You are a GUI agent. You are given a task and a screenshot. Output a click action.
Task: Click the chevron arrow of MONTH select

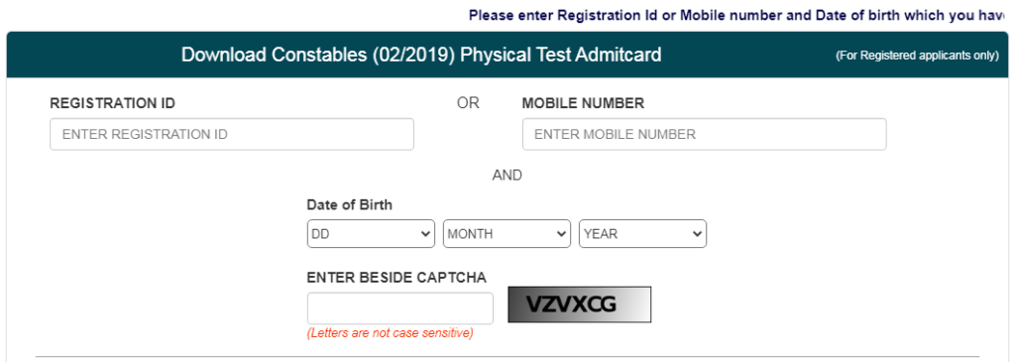(x=561, y=234)
